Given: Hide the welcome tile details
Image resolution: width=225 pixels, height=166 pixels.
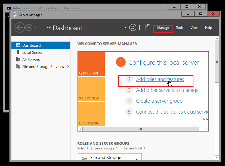Looking at the screenshot, I should click(205, 119).
